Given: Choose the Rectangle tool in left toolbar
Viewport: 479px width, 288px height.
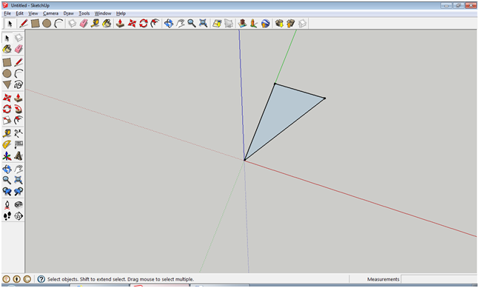Looking at the screenshot, I should (7, 62).
